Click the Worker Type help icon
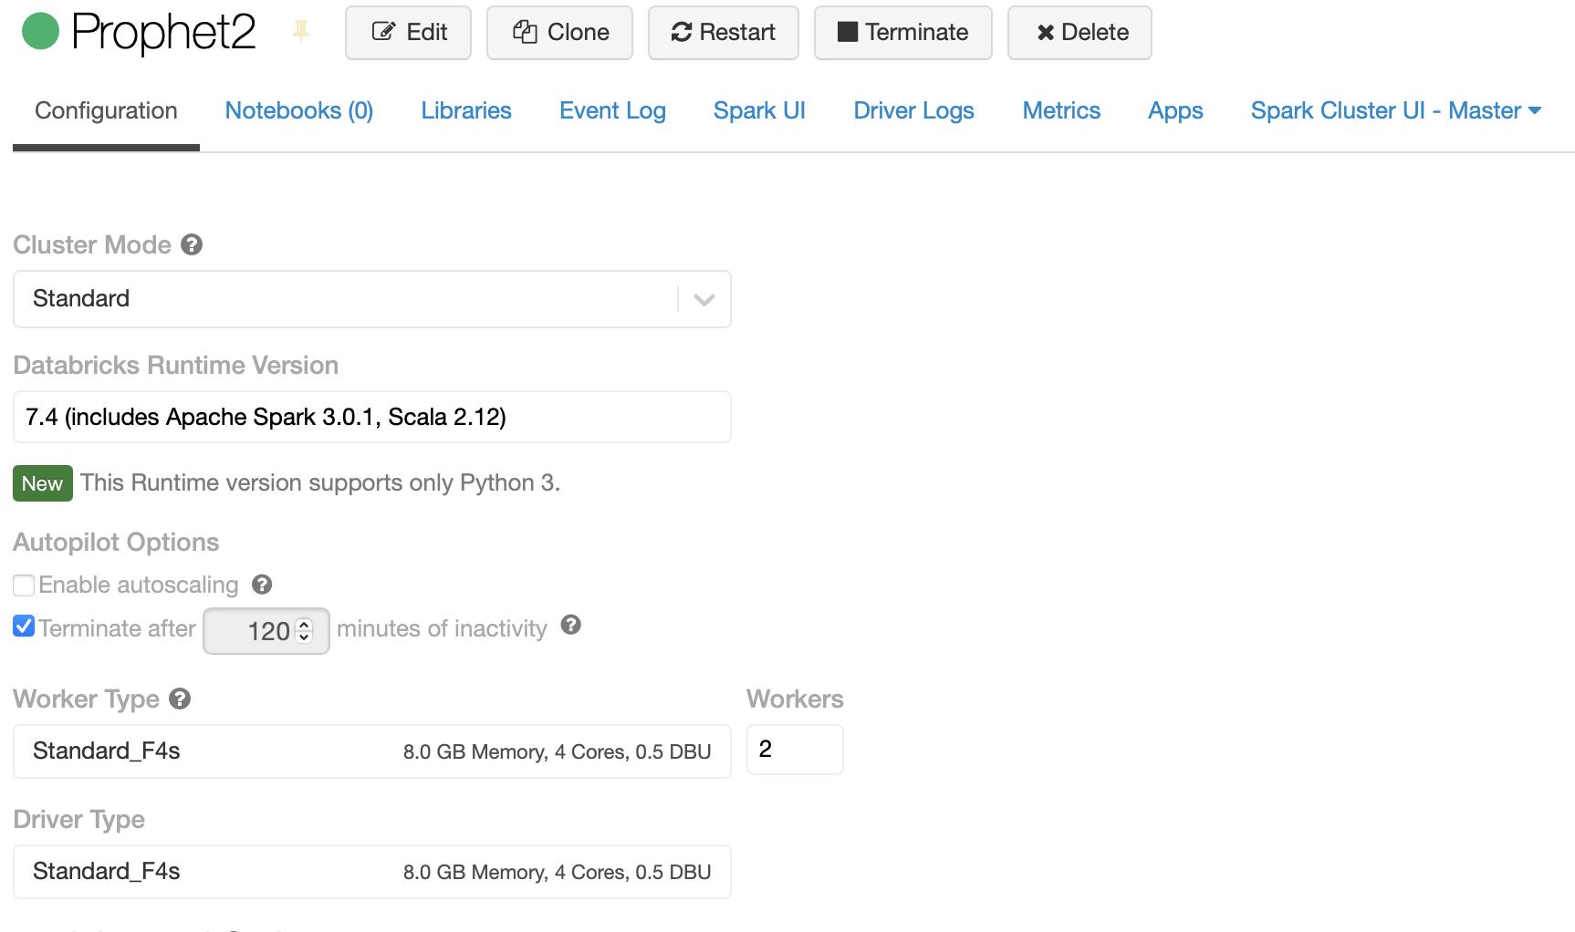The image size is (1575, 932). click(x=180, y=699)
